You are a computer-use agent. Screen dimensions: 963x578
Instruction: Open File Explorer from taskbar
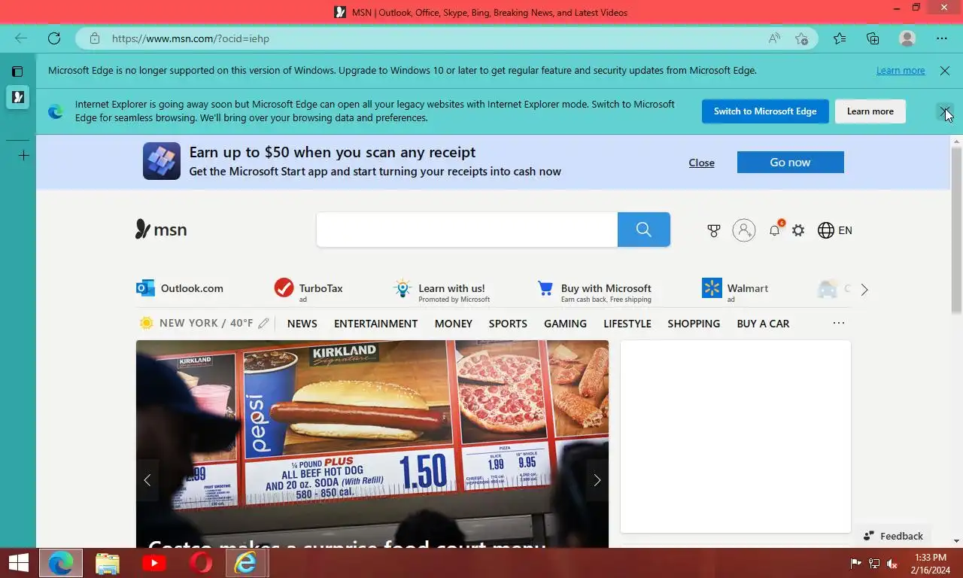[108, 563]
